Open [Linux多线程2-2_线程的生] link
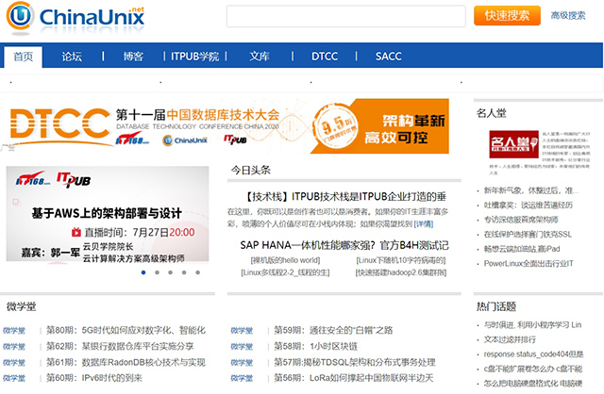The width and height of the screenshot is (604, 394). pyautogui.click(x=285, y=272)
